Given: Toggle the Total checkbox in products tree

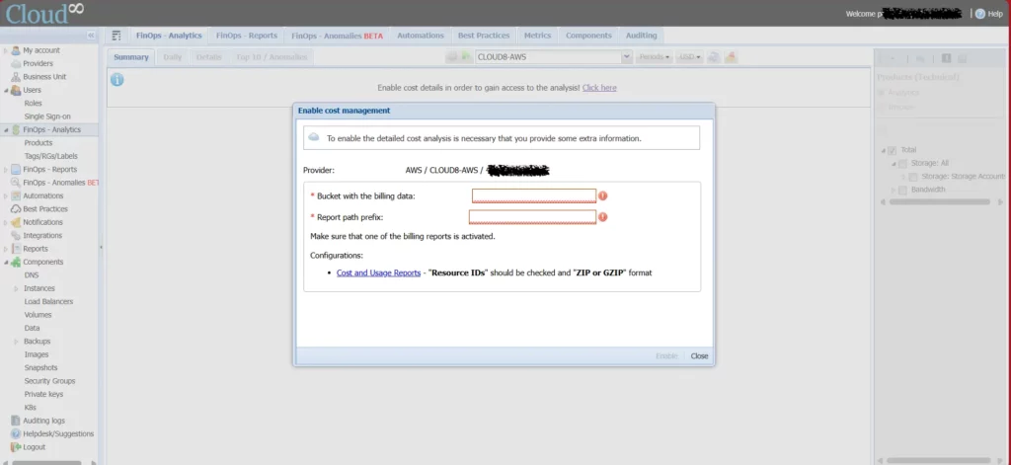Looking at the screenshot, I should tap(892, 150).
